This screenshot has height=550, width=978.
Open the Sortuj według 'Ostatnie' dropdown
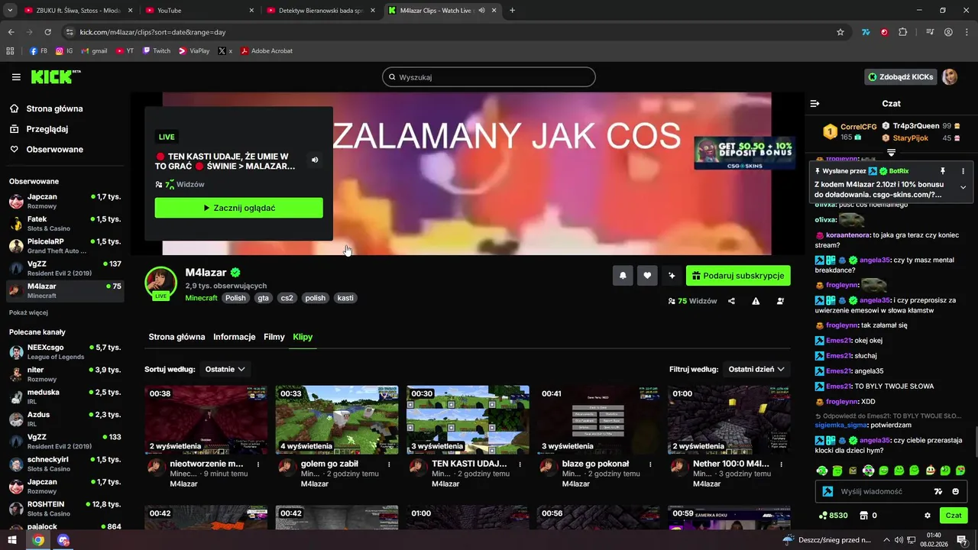tap(225, 369)
